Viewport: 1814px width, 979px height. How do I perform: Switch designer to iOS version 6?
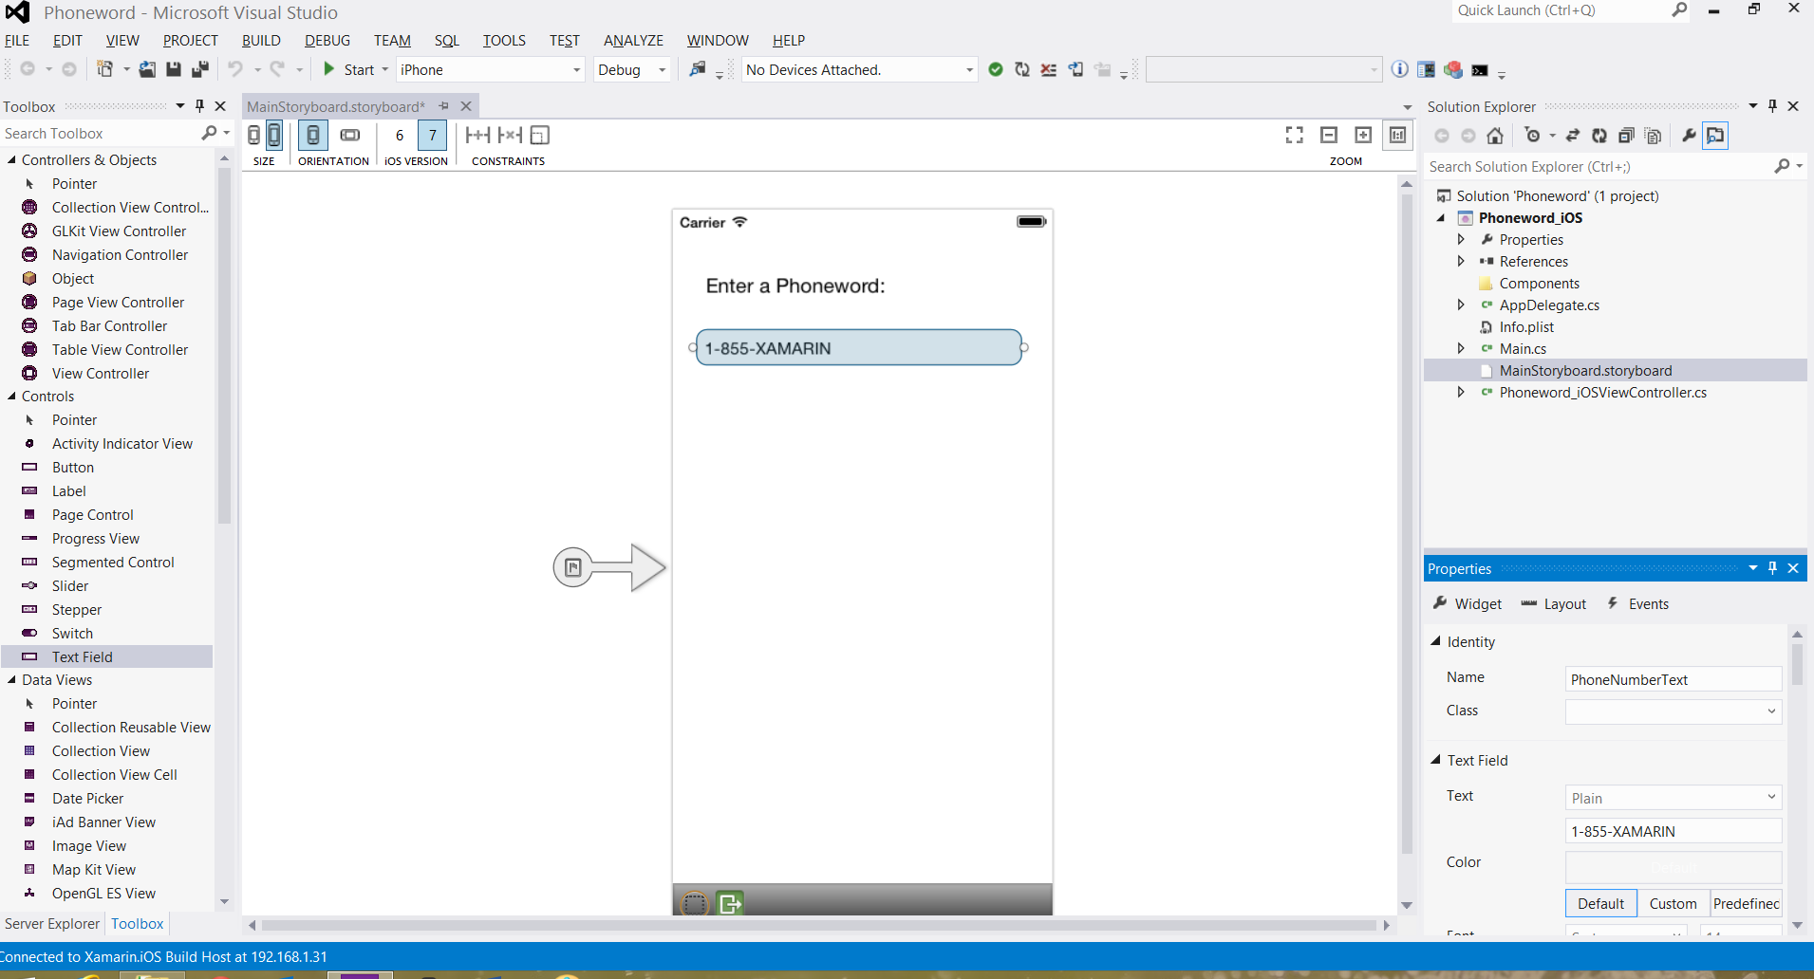click(400, 135)
